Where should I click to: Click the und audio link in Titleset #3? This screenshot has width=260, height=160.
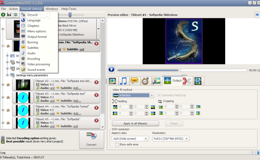[52, 101]
